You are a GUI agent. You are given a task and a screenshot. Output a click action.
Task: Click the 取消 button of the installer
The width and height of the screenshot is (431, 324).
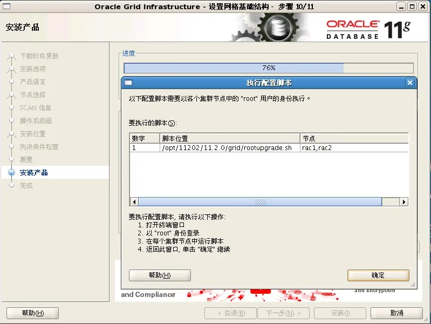pyautogui.click(x=396, y=313)
